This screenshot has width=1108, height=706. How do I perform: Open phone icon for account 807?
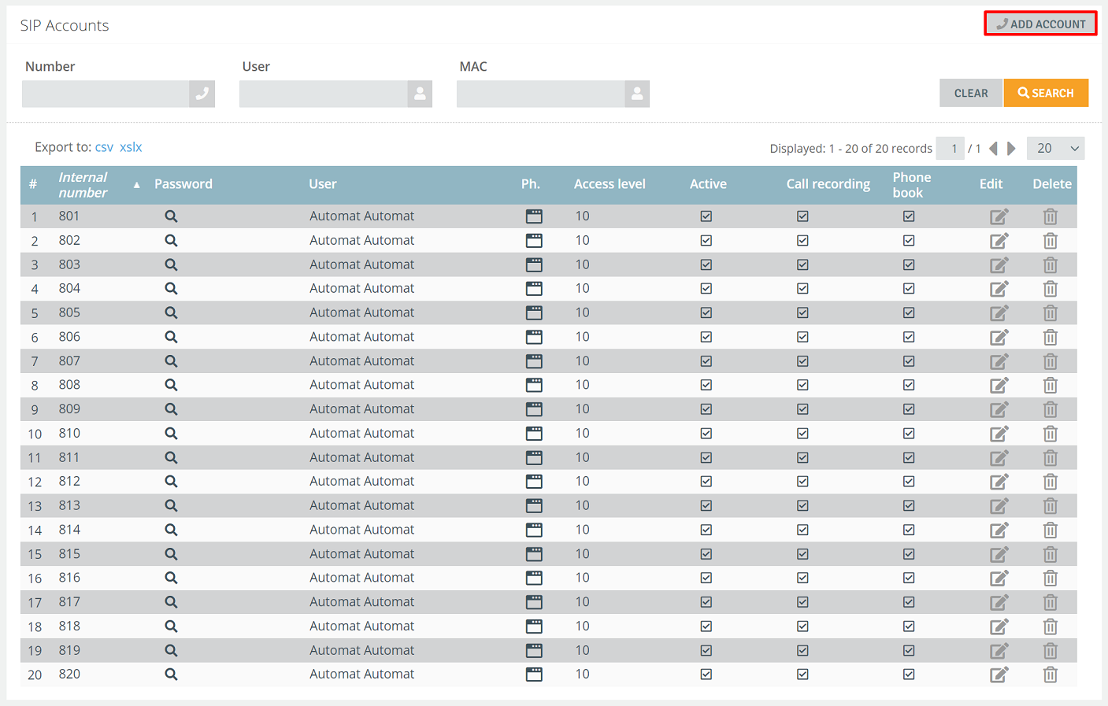534,361
